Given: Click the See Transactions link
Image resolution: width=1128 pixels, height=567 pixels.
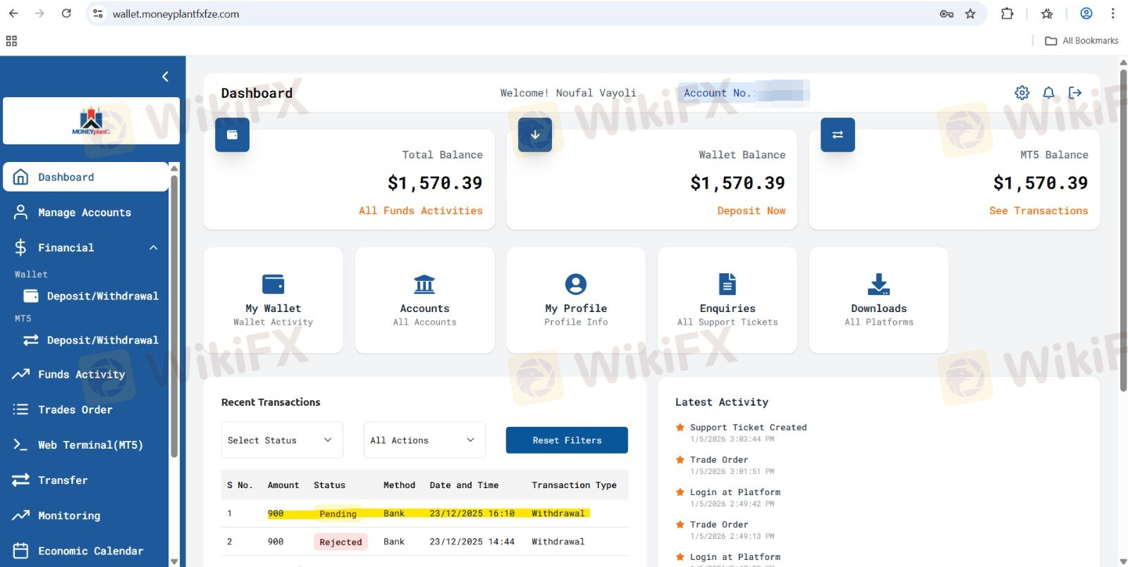Looking at the screenshot, I should point(1038,211).
